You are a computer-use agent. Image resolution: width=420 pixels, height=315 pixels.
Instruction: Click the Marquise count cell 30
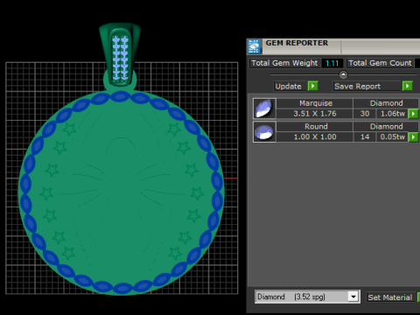pyautogui.click(x=365, y=114)
